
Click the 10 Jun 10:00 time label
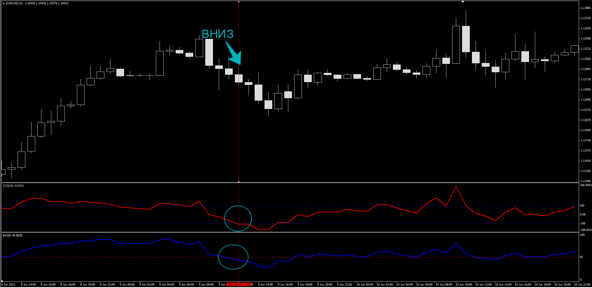463,285
